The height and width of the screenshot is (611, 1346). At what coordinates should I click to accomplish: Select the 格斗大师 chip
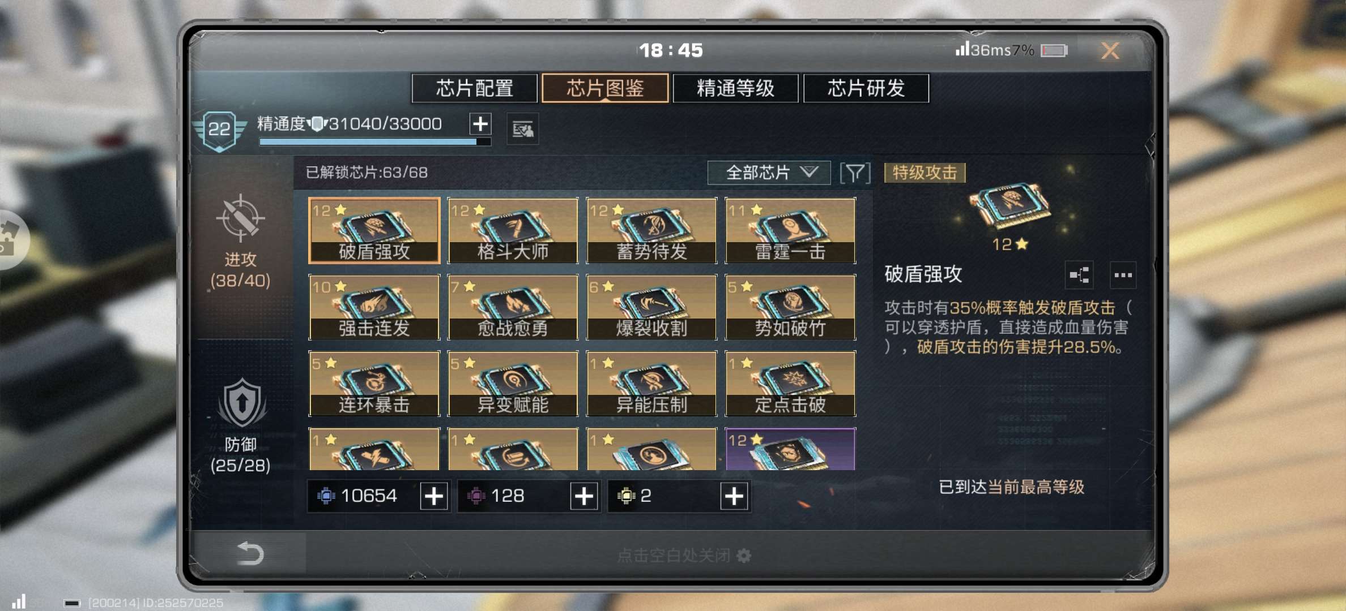coord(513,230)
